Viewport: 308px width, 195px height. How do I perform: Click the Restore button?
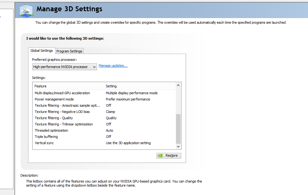coord(169,156)
